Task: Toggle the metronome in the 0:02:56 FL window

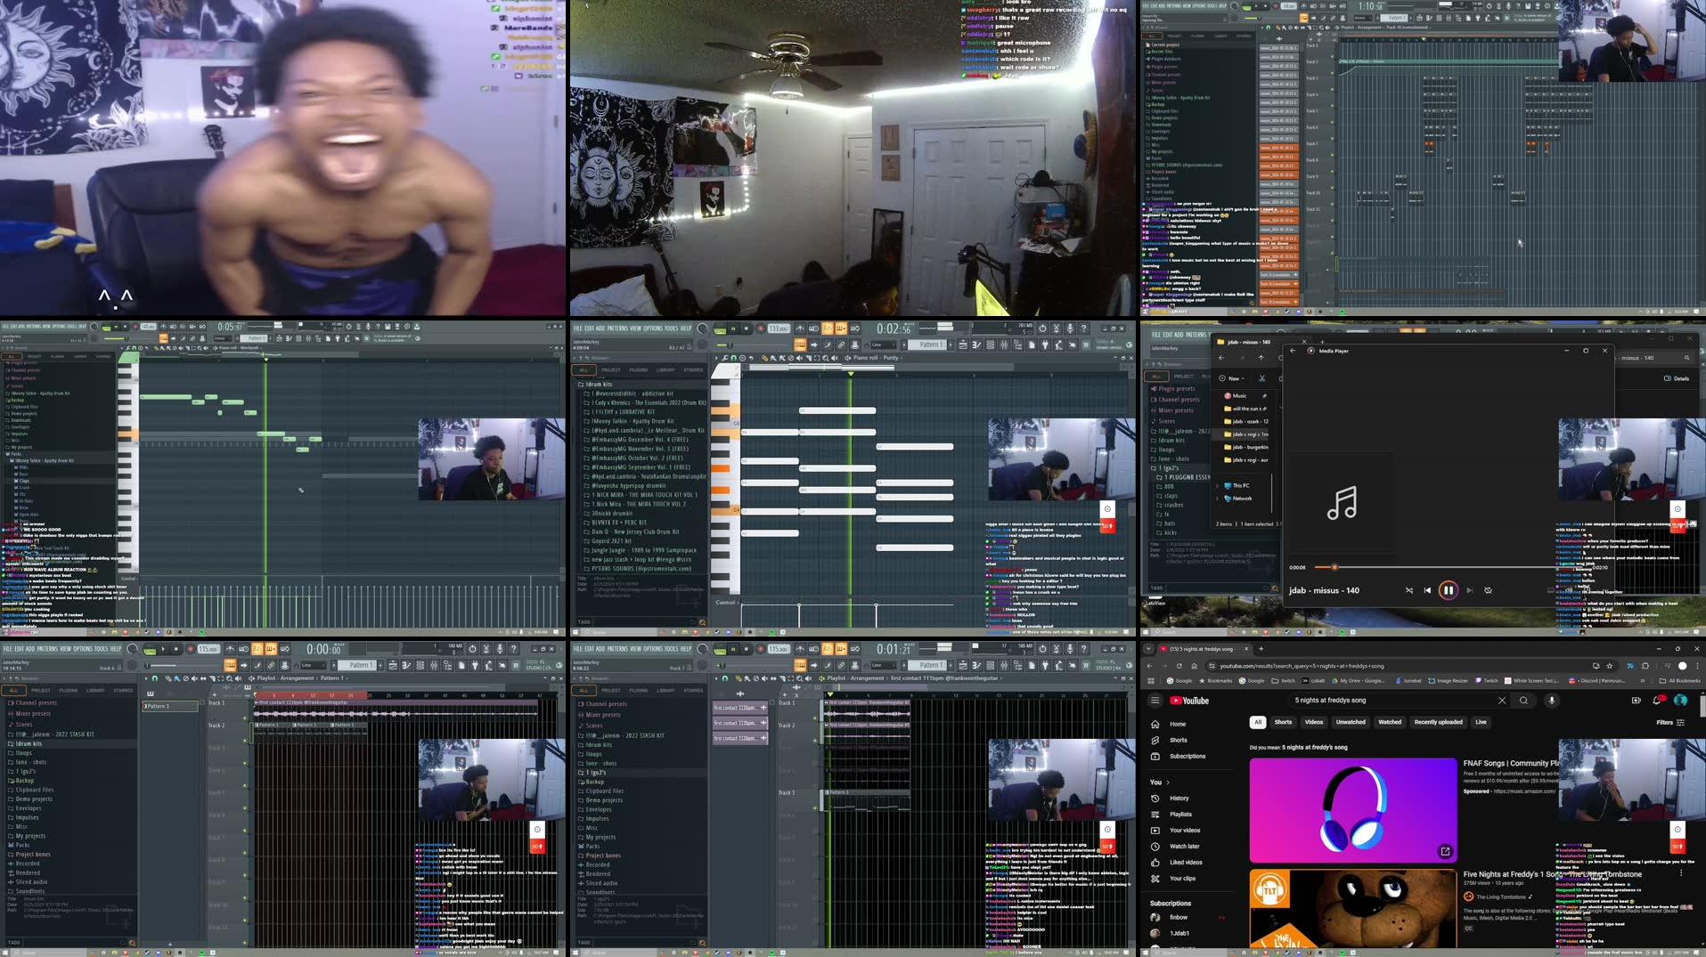Action: [x=800, y=328]
